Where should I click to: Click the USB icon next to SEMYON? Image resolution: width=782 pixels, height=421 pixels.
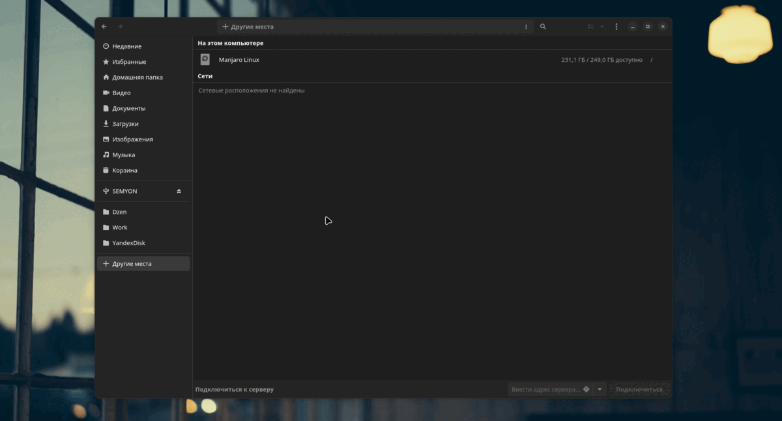coord(106,191)
